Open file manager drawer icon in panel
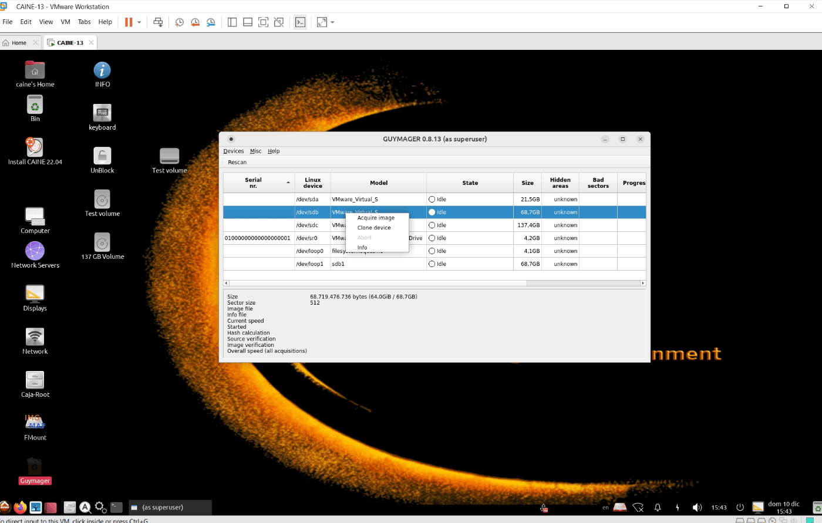The height and width of the screenshot is (523, 822). coord(69,507)
